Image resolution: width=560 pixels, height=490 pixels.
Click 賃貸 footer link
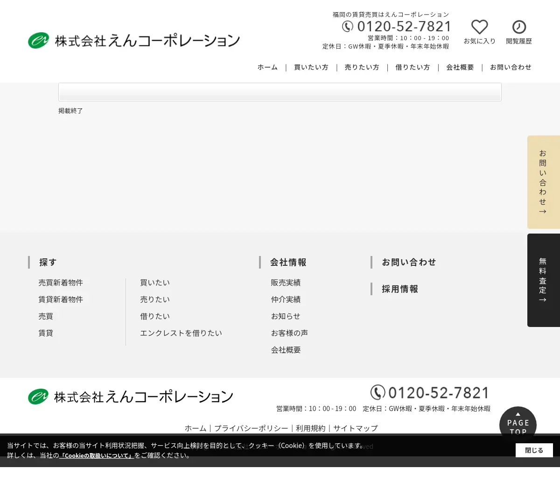[x=46, y=333]
